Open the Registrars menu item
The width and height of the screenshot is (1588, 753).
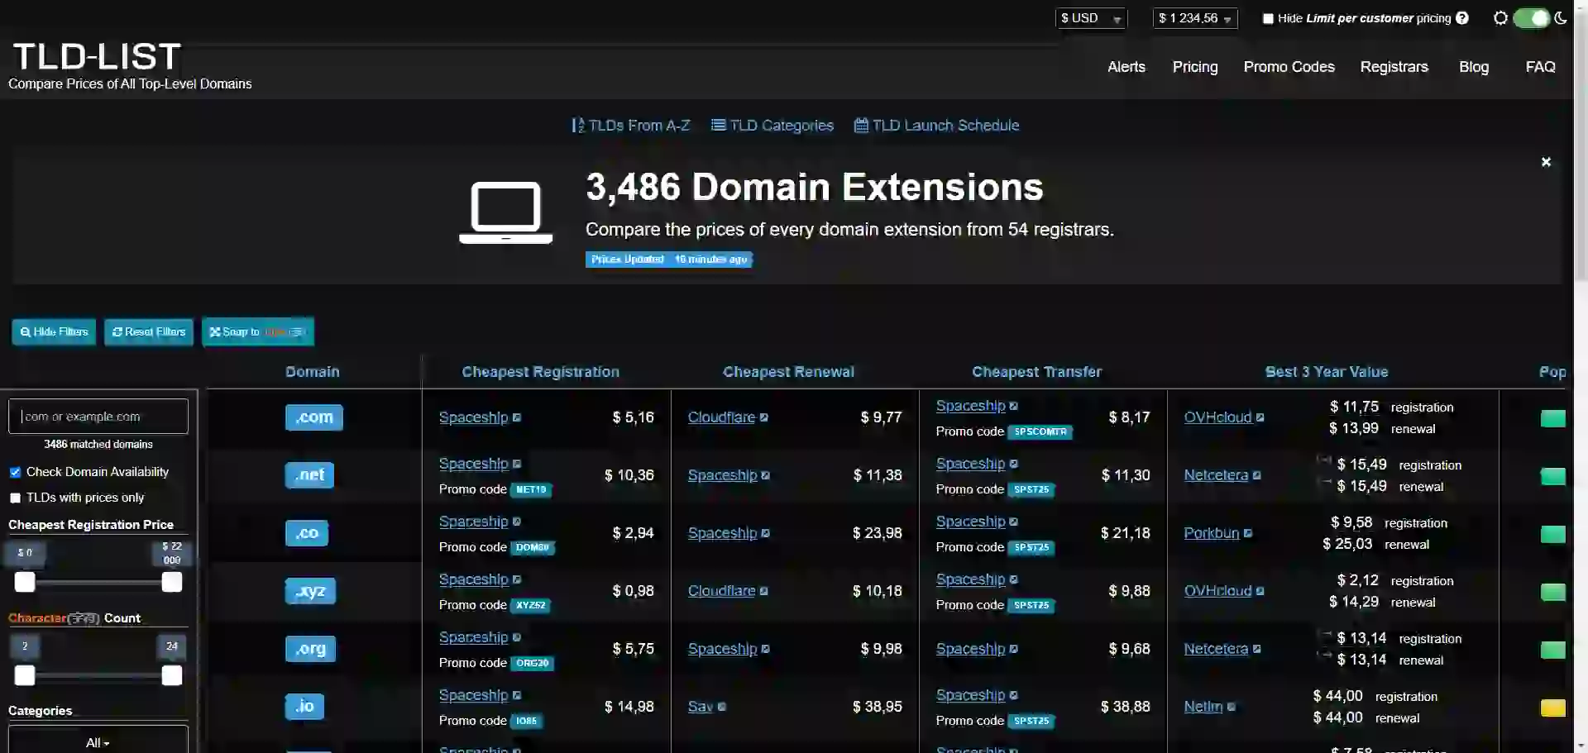click(x=1394, y=67)
